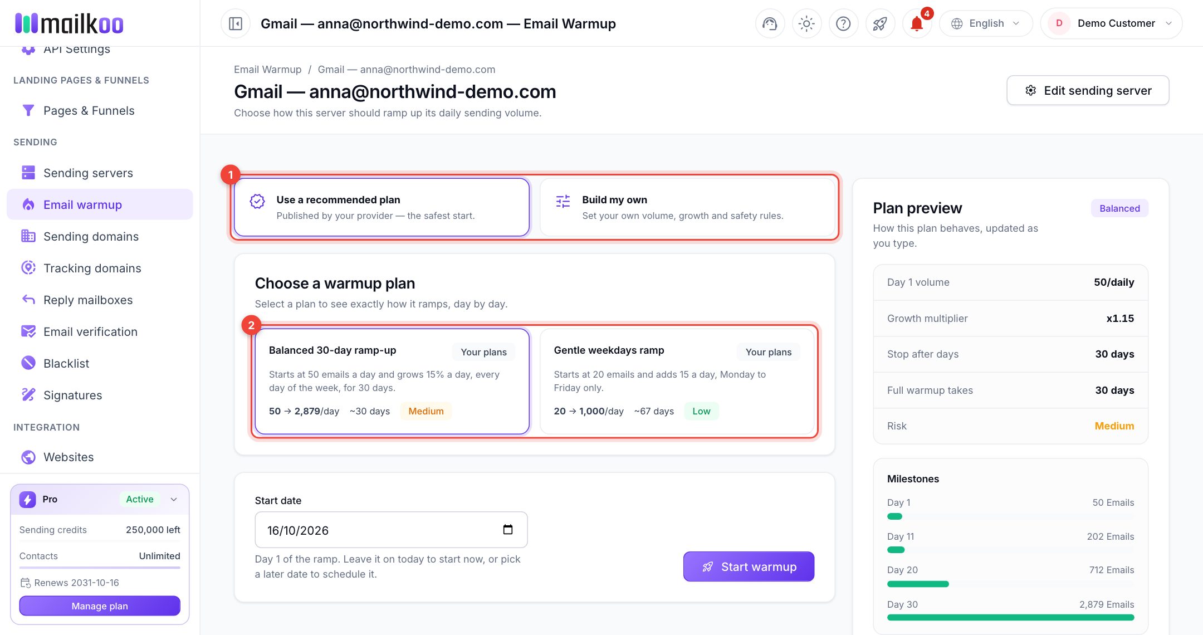Open Email warmup in sidebar
The width and height of the screenshot is (1203, 635).
tap(100, 204)
